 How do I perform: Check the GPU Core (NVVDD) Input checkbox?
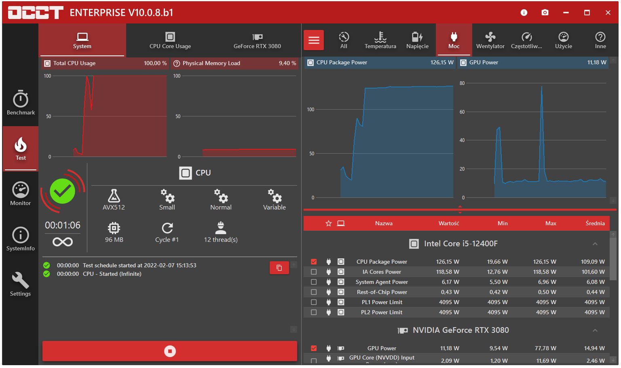point(314,360)
